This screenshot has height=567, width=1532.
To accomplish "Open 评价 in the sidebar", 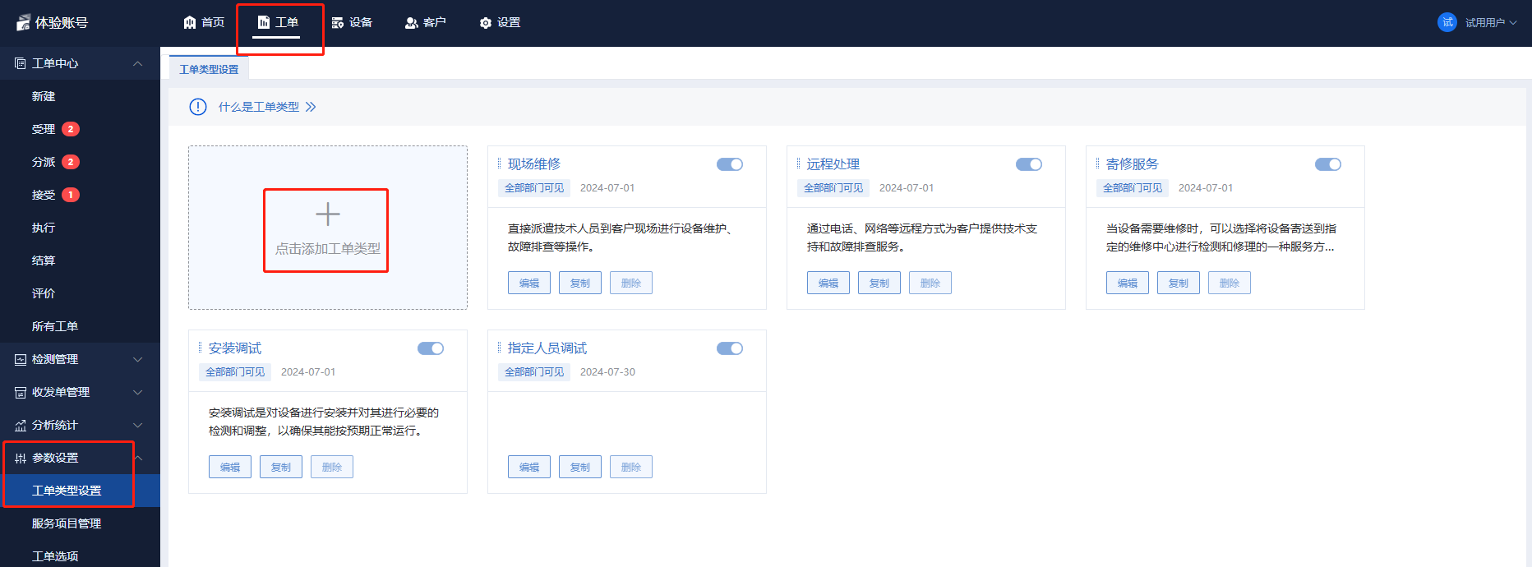I will coord(44,293).
